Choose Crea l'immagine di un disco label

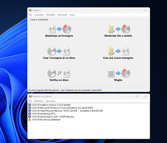(x=59, y=58)
